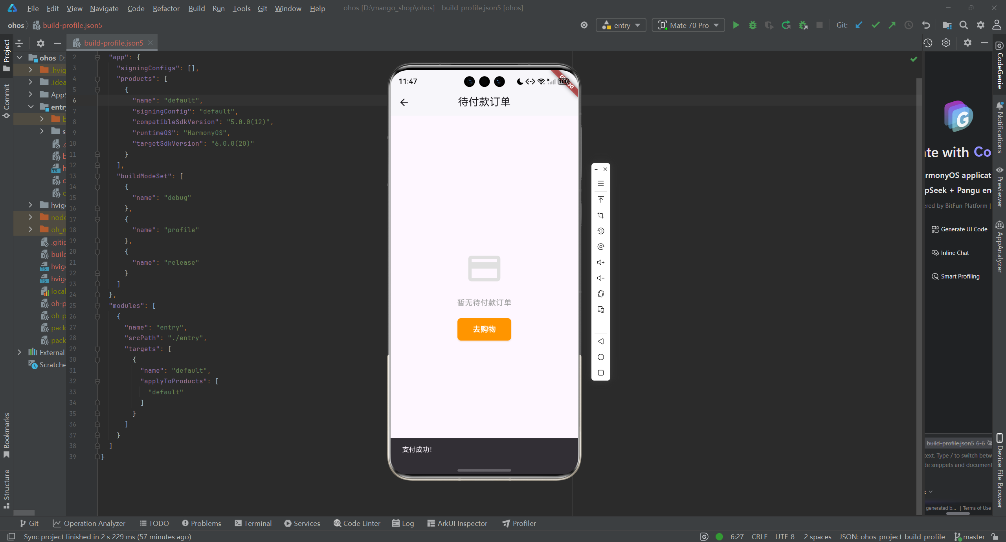Open the Refactor menu
The height and width of the screenshot is (542, 1006).
click(166, 8)
